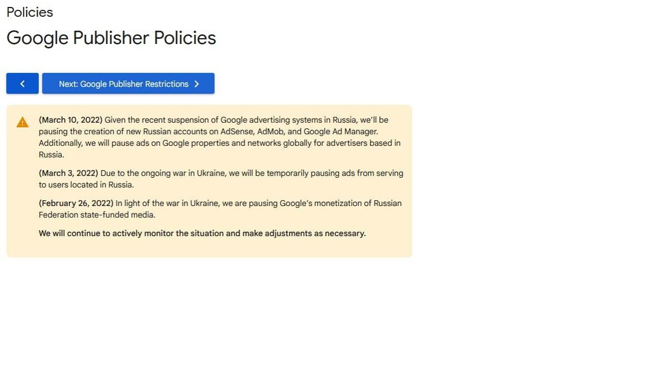The width and height of the screenshot is (667, 375).
Task: Click 'advertisers based in' text
Action: [x=363, y=143]
